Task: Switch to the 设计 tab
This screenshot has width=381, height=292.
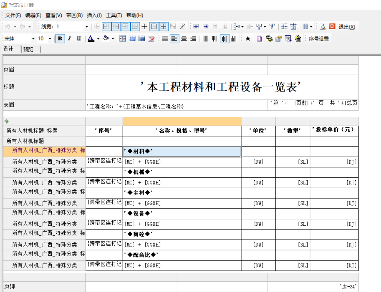Action: [x=8, y=49]
